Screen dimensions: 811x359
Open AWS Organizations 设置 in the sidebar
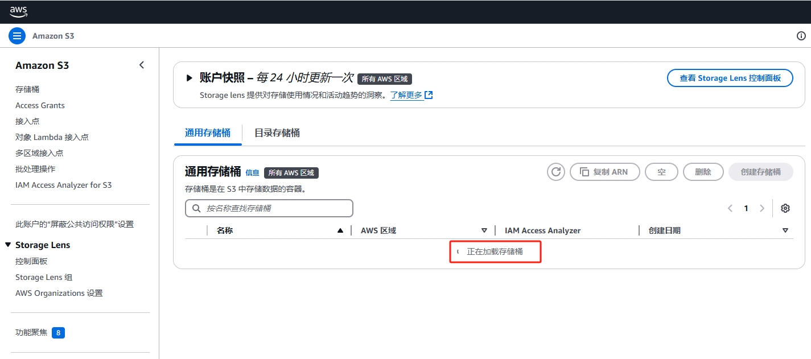(x=59, y=293)
